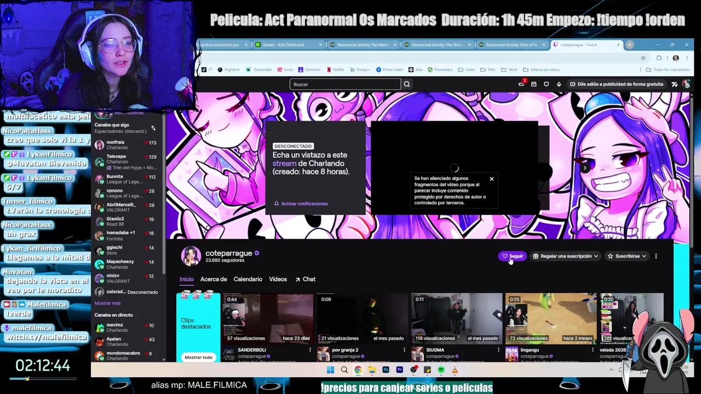Viewport: 701px width, 394px height.
Task: Open Photoshop from the Windows taskbar
Action: (x=386, y=370)
